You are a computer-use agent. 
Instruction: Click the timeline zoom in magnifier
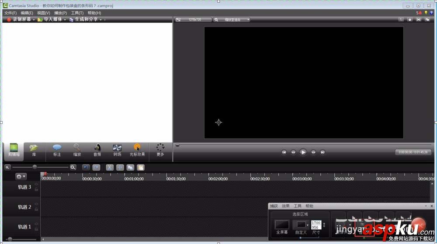point(73,167)
